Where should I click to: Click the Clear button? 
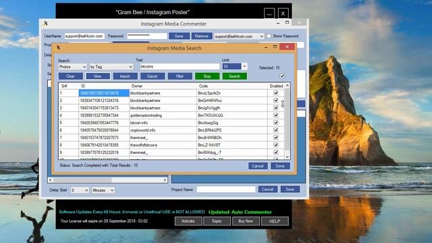[x=70, y=76]
